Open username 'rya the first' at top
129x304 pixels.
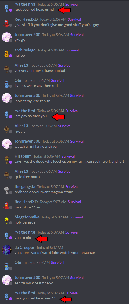pyautogui.click(x=25, y=4)
